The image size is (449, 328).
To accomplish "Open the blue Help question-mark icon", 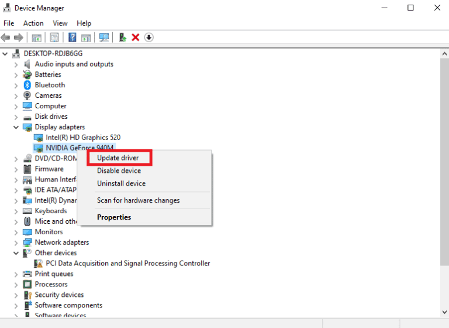I will (x=72, y=37).
